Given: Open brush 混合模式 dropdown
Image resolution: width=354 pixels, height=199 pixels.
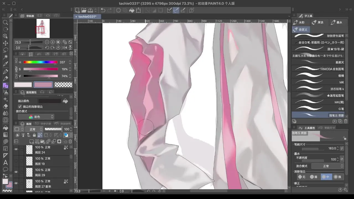Looking at the screenshot, I should point(327,166).
